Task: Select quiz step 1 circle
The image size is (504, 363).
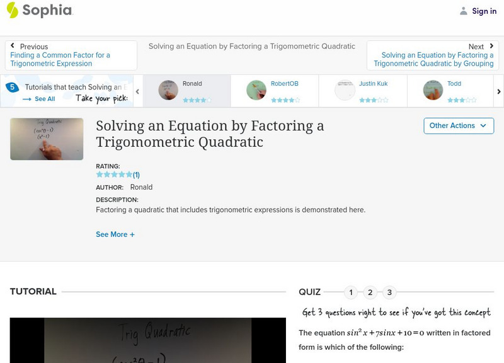Action: pyautogui.click(x=350, y=292)
